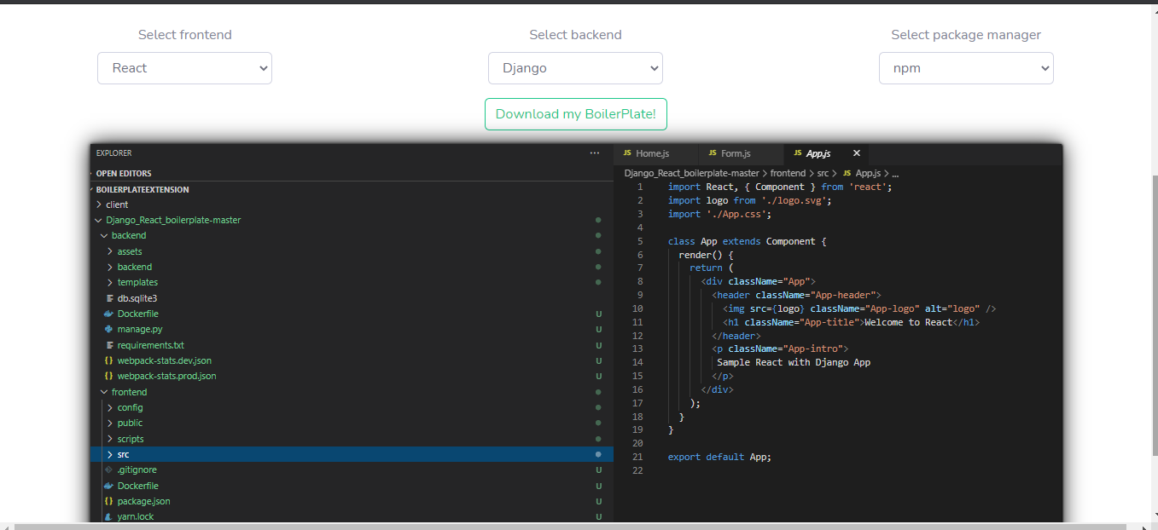
Task: Click the page's horizontal scrollbar
Action: 572,527
